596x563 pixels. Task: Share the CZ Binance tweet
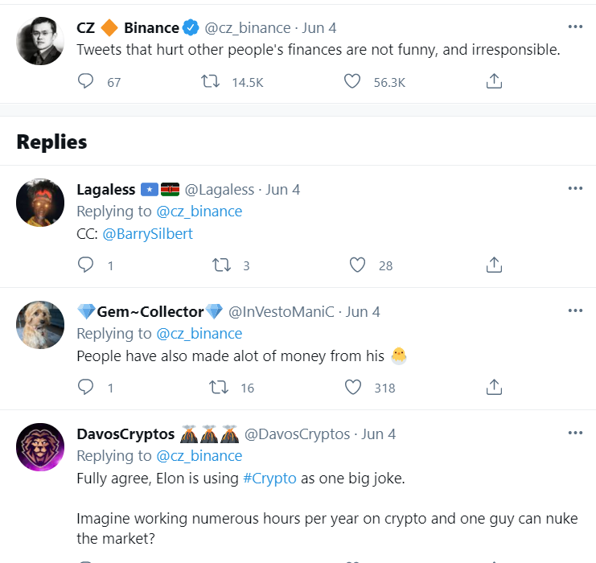pyautogui.click(x=495, y=81)
